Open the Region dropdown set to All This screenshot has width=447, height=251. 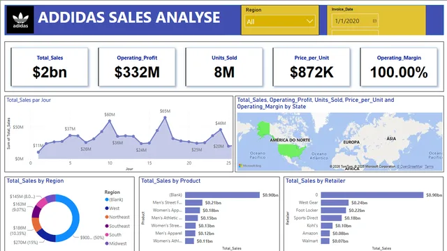click(x=280, y=22)
